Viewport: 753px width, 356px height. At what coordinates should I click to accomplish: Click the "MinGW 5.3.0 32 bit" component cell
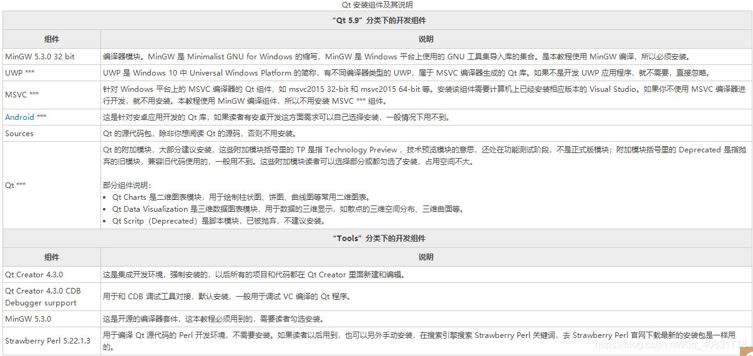pos(52,57)
